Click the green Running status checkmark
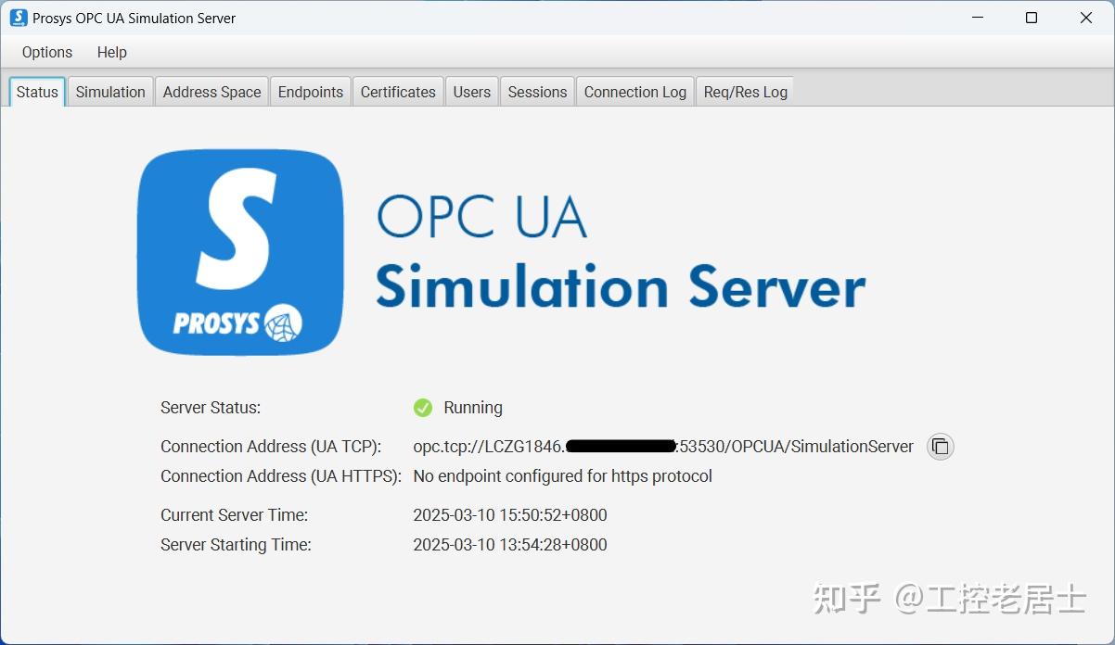This screenshot has width=1115, height=645. [423, 407]
